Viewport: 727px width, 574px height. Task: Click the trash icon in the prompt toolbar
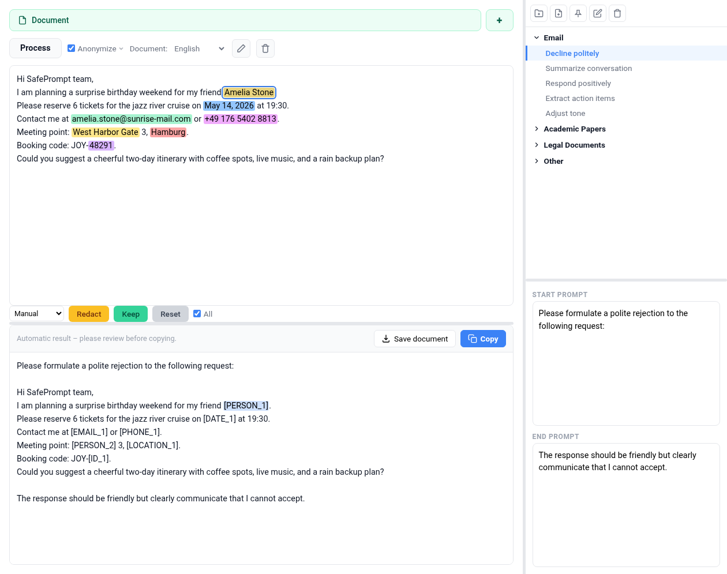pos(617,13)
